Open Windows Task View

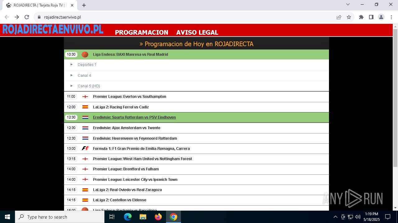[x=112, y=217]
